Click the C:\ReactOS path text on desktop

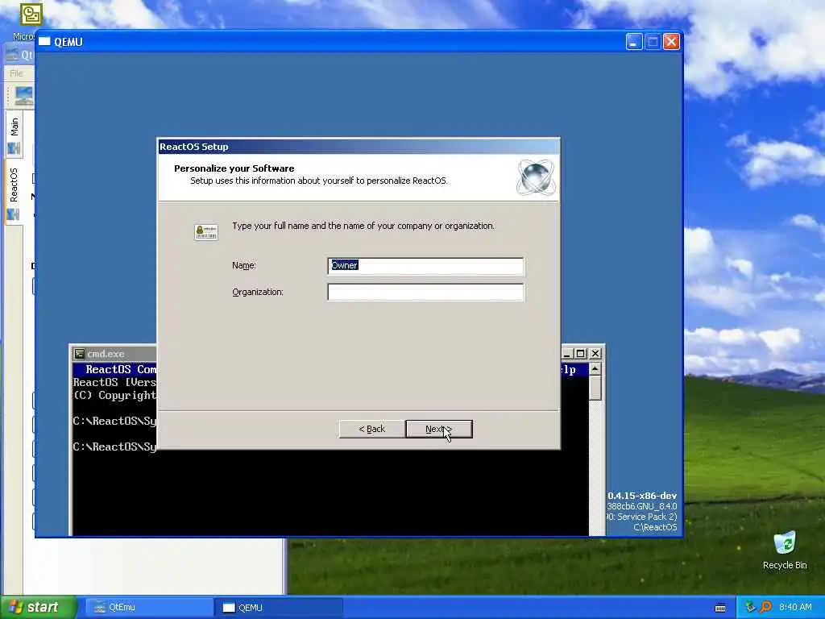(655, 527)
